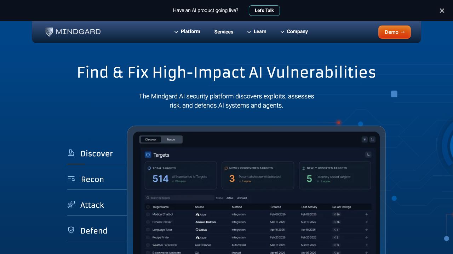The height and width of the screenshot is (254, 453).
Task: Click the Newly Imported Targets count 5
Action: point(309,179)
